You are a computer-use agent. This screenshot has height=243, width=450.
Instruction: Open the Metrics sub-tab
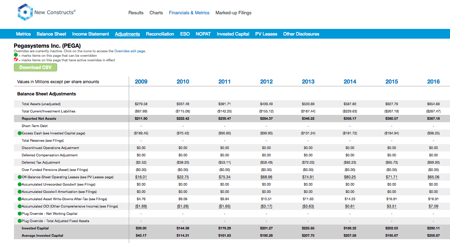coord(23,34)
